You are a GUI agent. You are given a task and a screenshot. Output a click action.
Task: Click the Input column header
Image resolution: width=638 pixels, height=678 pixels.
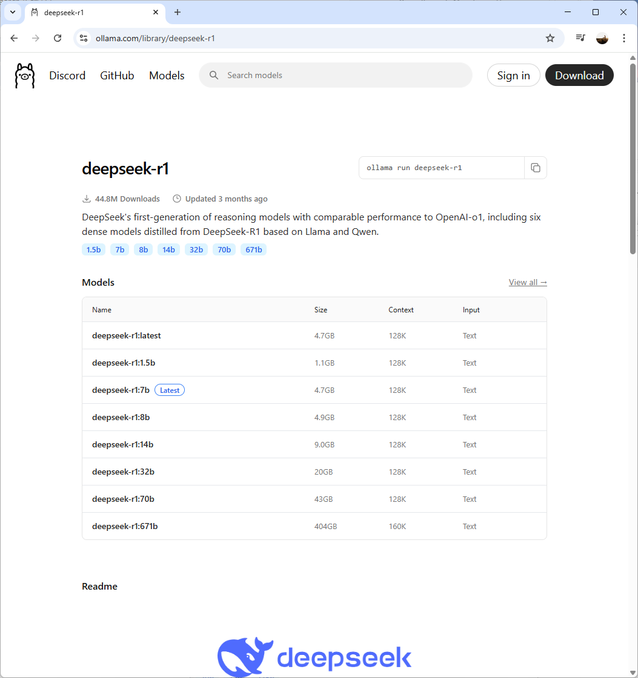[x=471, y=309]
